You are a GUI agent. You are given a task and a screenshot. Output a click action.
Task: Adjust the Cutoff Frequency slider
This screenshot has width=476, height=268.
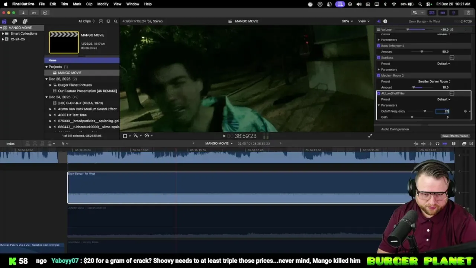click(425, 111)
